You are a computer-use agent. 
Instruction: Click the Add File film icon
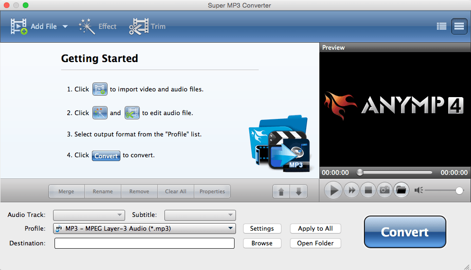point(19,27)
